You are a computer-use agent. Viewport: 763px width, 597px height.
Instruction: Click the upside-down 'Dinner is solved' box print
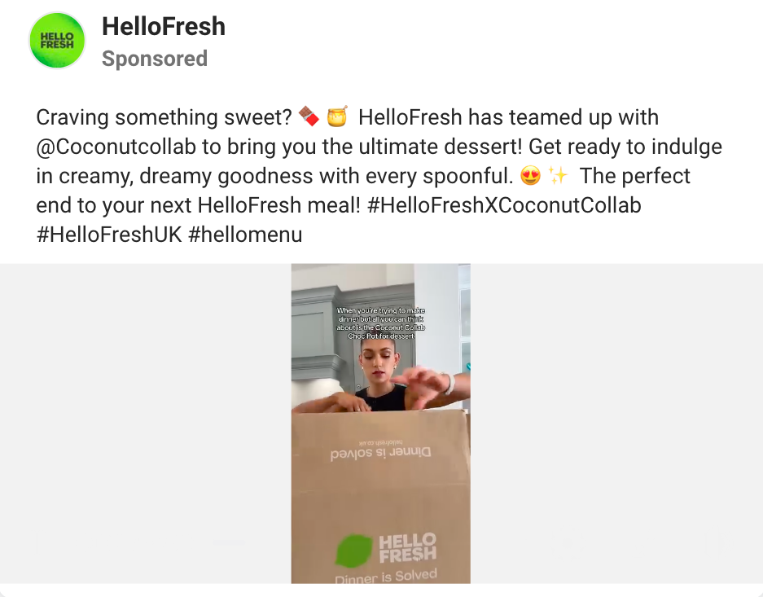click(381, 452)
